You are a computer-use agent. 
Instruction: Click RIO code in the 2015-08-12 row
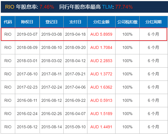point(8,127)
